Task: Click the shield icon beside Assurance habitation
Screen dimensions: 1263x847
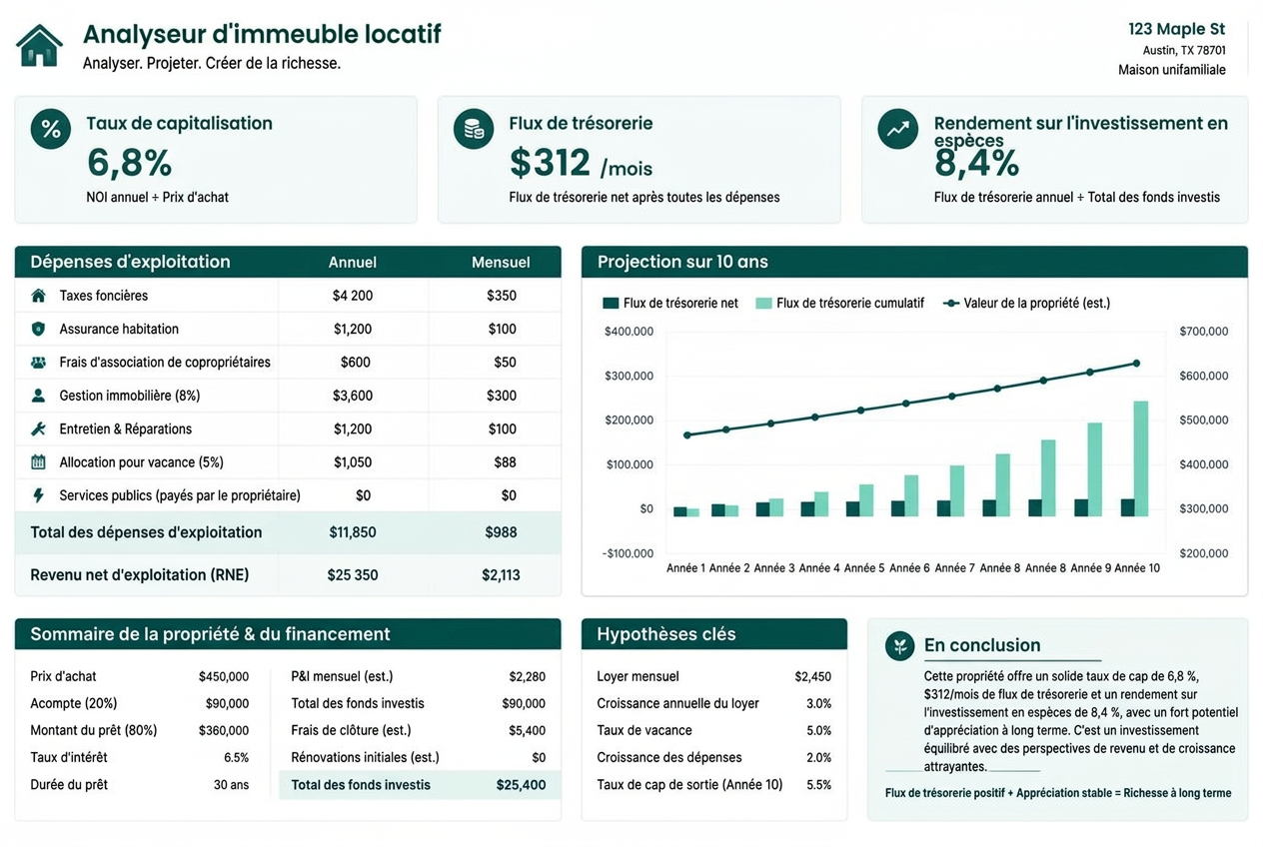Action: [x=38, y=329]
